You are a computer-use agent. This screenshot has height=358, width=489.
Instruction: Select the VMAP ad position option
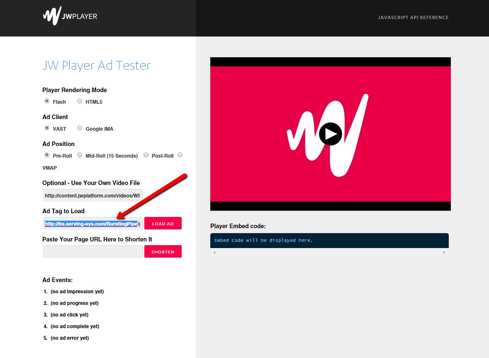[x=180, y=154]
